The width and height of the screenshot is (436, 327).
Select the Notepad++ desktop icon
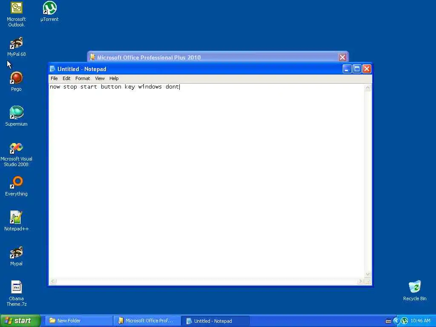16,221
